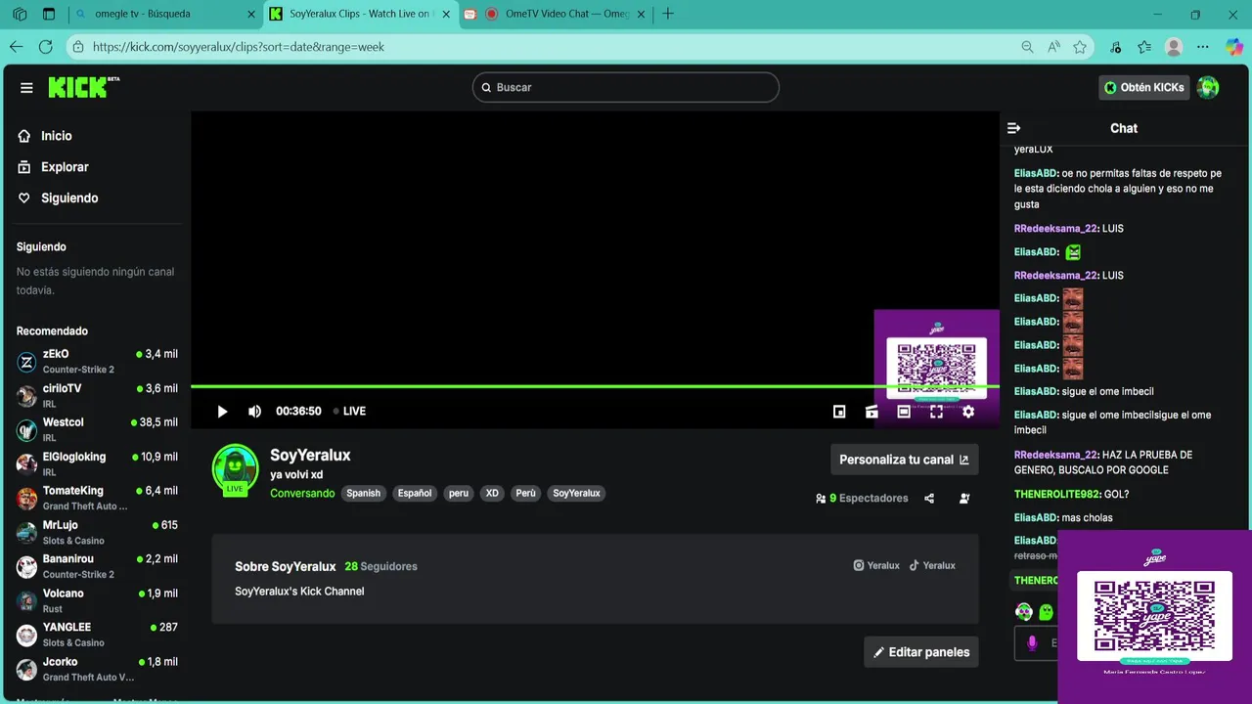Image resolution: width=1252 pixels, height=704 pixels.
Task: Click Personaliza tu canal button
Action: tap(905, 460)
